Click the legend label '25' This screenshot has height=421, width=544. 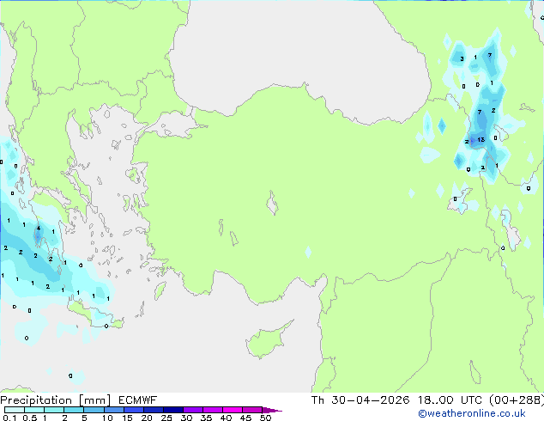click(166, 418)
